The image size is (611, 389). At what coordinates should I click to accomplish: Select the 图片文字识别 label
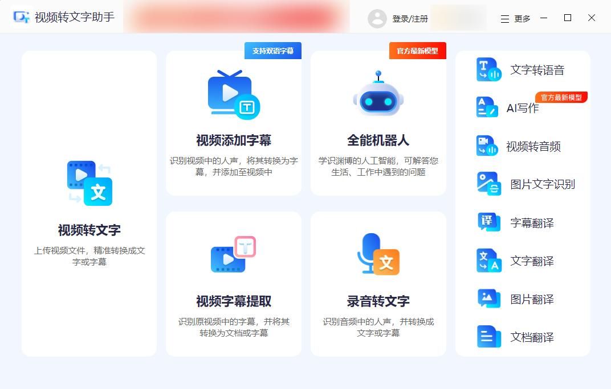tap(543, 184)
